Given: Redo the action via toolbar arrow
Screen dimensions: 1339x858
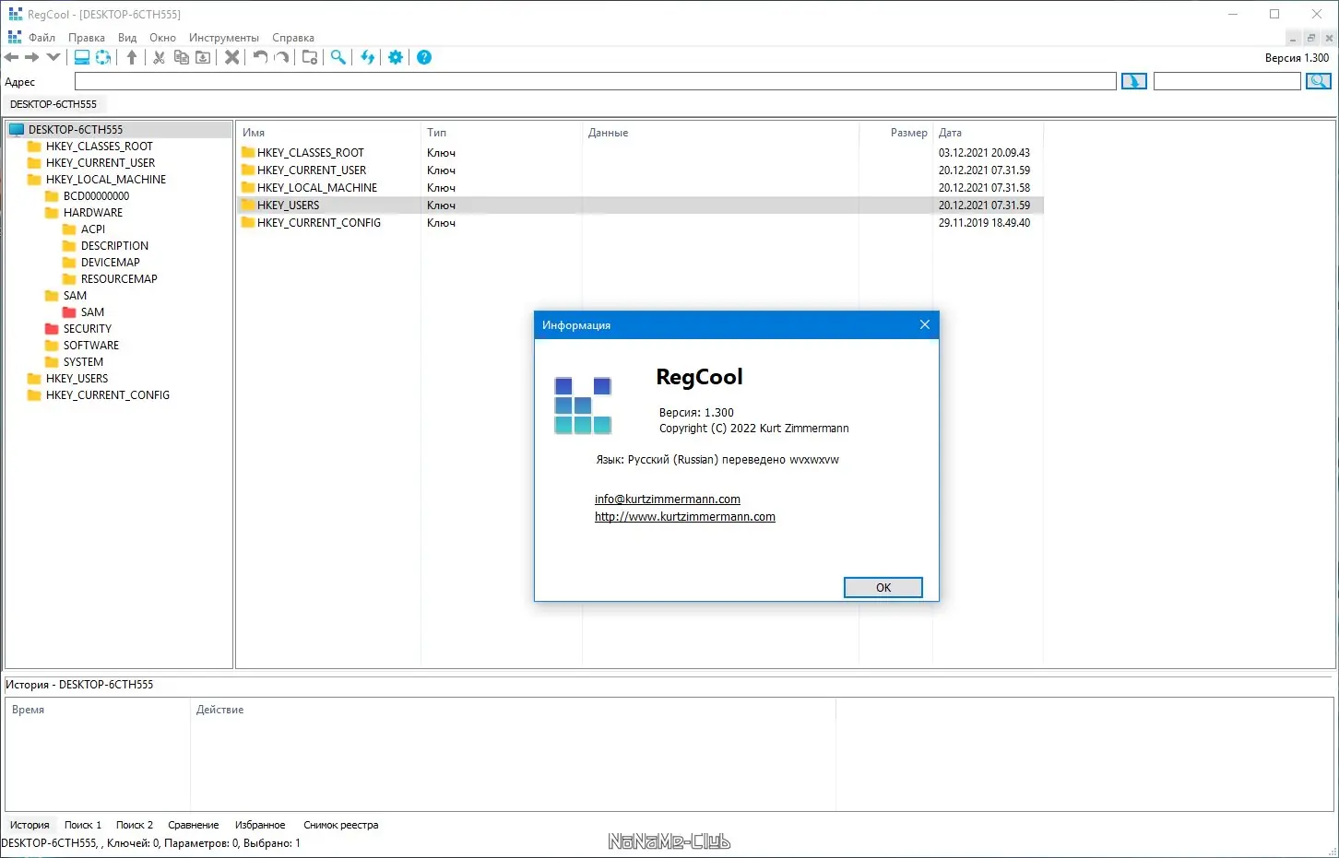Looking at the screenshot, I should pos(282,57).
